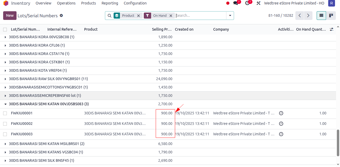This screenshot has width=340, height=167.
Task: Tick the checkbox for FWKIU00002
Action: tap(5, 124)
